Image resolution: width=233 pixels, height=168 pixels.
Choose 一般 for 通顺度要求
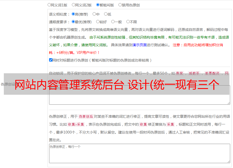tap(113, 22)
